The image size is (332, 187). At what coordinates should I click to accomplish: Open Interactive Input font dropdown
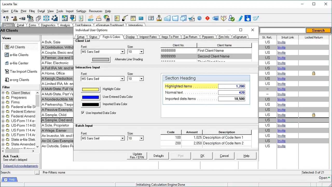point(122,79)
